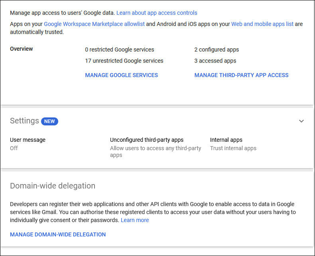The image size is (315, 256).
Task: Click the Settings section heading
Action: coord(24,121)
